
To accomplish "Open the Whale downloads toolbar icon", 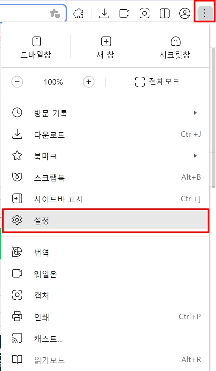I will pyautogui.click(x=104, y=13).
